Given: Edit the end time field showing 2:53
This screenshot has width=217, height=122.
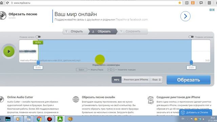Looking at the screenshot, I should pyautogui.click(x=191, y=67).
